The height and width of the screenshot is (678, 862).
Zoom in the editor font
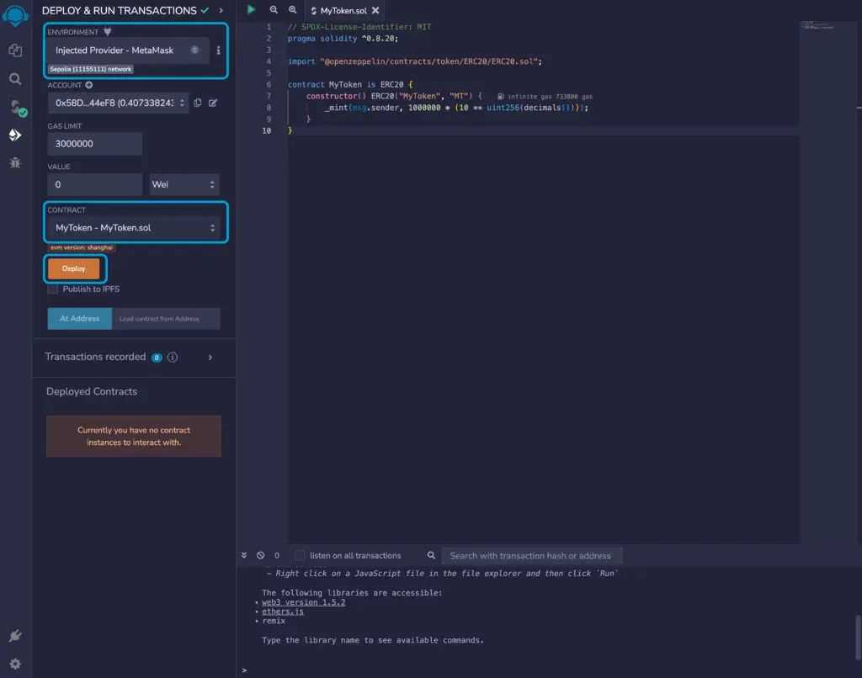coord(293,10)
